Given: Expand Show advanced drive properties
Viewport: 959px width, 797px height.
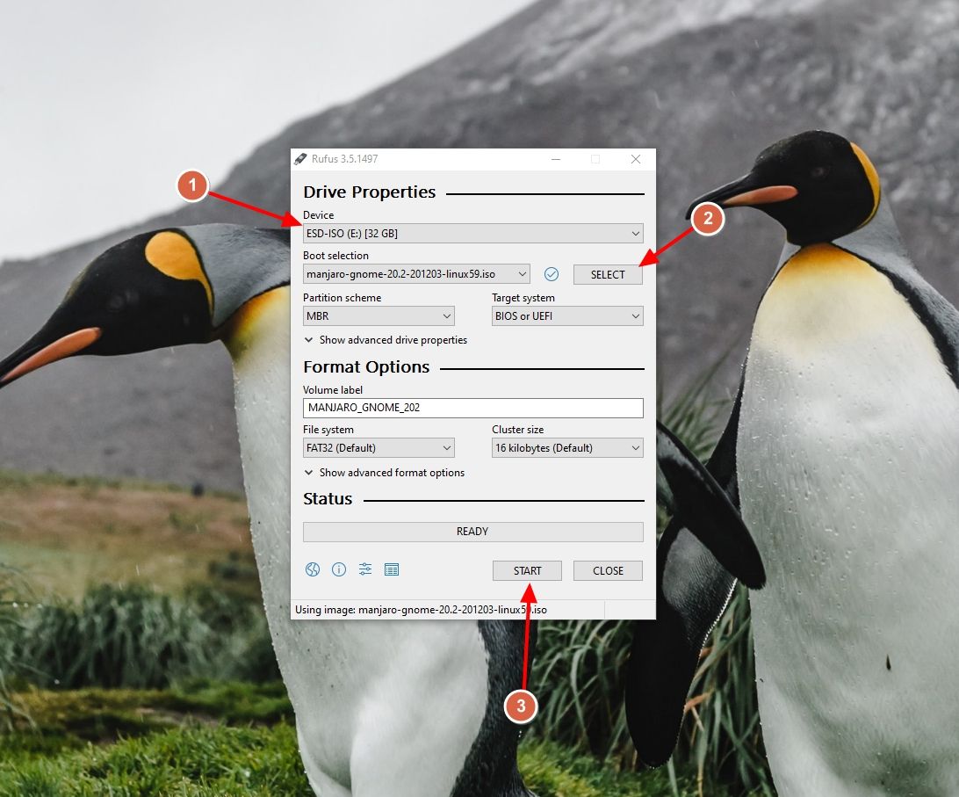Looking at the screenshot, I should [386, 340].
